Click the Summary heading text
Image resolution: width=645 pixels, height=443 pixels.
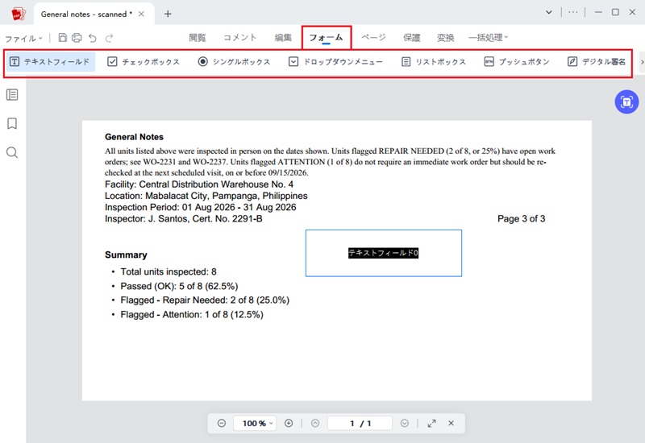pos(126,255)
